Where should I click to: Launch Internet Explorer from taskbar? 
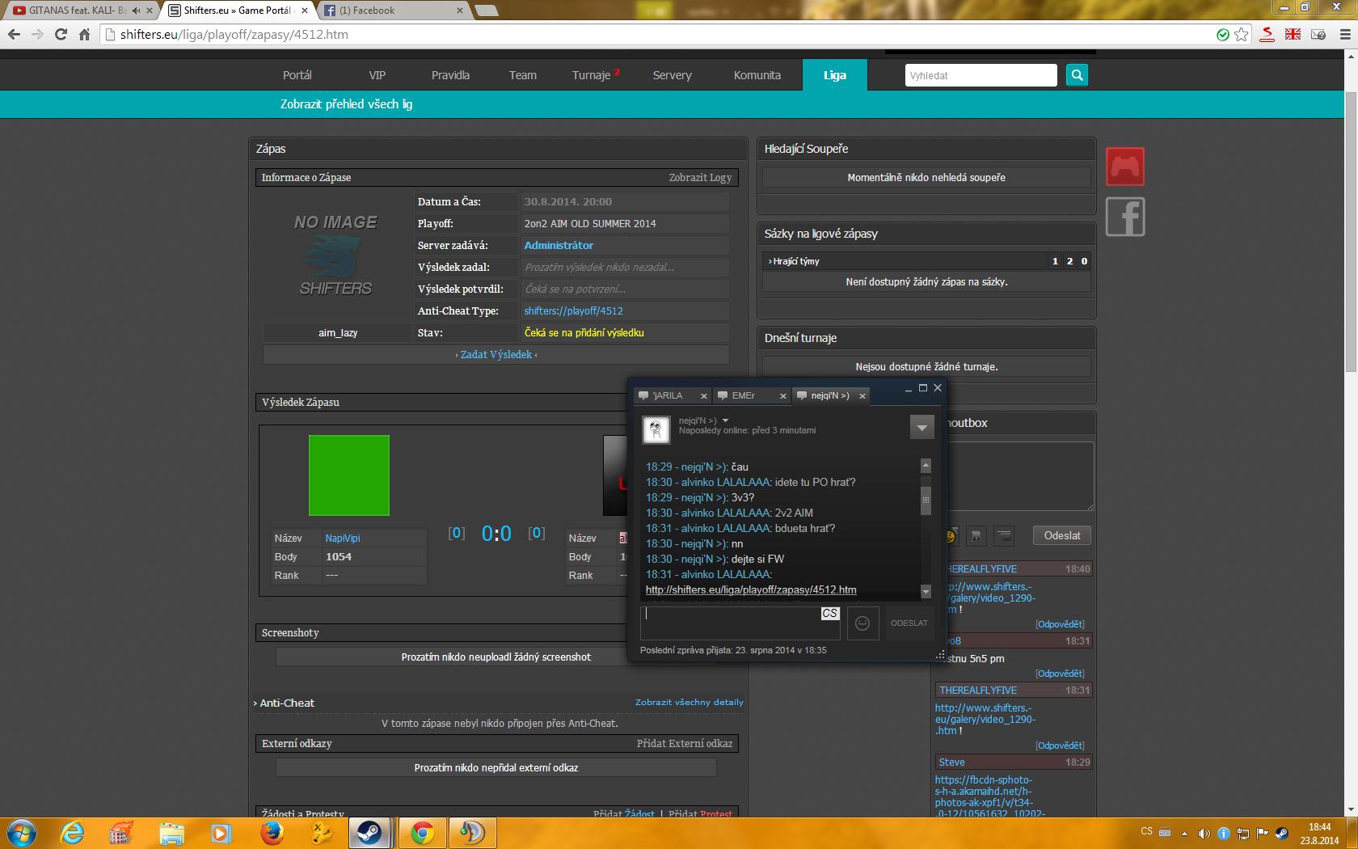pyautogui.click(x=73, y=832)
